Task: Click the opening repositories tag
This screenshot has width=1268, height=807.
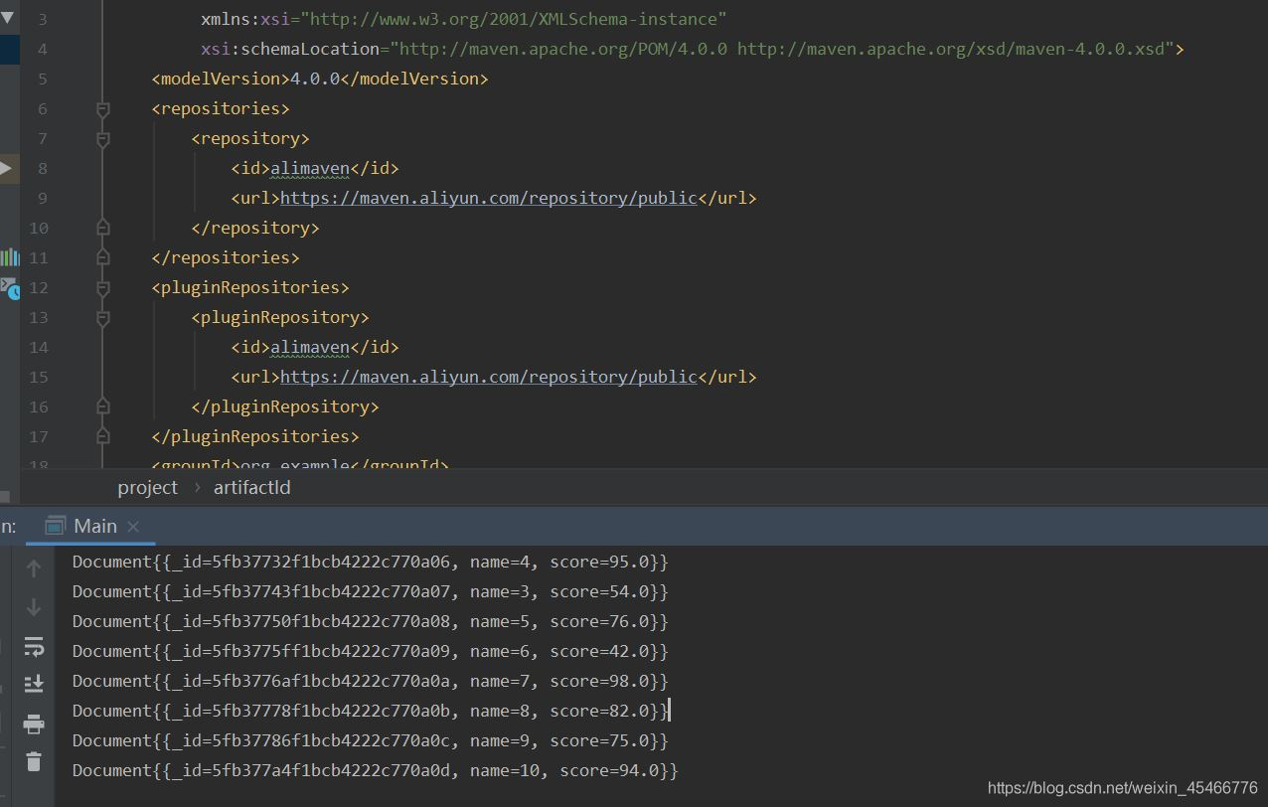Action: (x=221, y=108)
